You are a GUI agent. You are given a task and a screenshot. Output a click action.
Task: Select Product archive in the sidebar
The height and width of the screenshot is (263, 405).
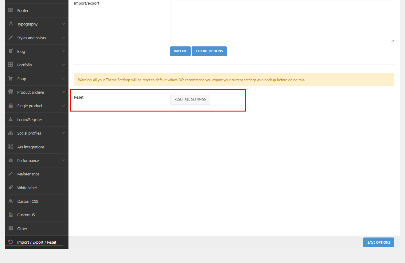37,92
